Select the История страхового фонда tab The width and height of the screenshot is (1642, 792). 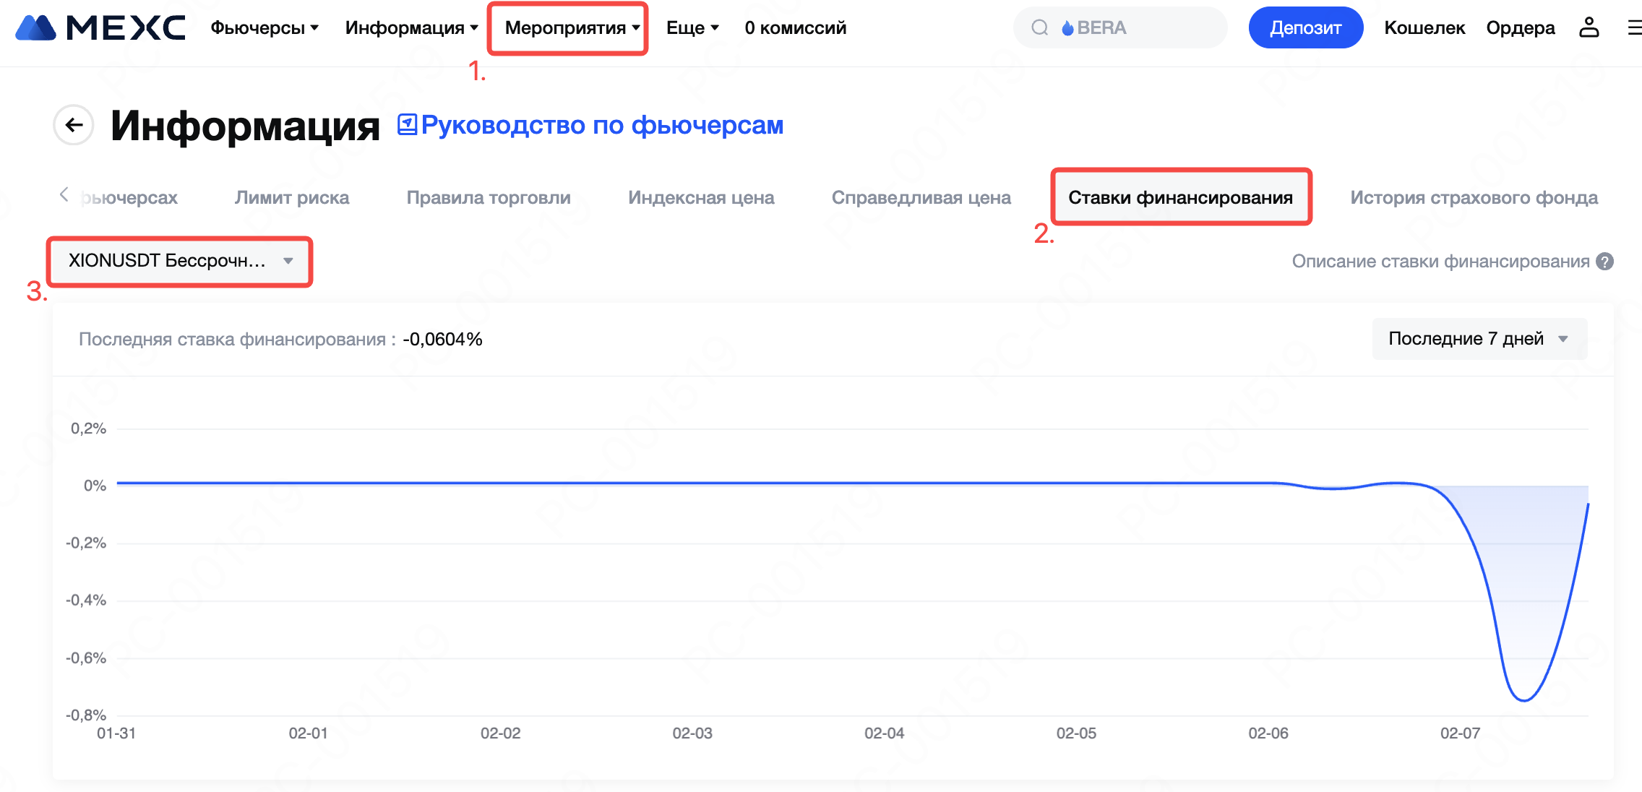[1474, 197]
